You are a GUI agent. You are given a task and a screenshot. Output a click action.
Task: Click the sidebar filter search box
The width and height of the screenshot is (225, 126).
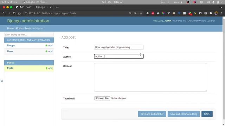click(29, 35)
